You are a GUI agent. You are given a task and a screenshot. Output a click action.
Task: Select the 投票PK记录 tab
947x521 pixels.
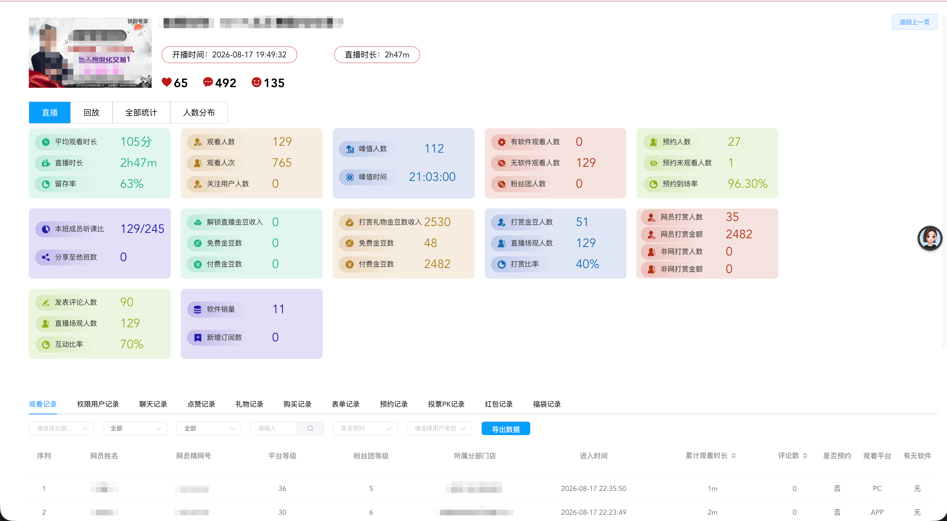[x=446, y=404]
